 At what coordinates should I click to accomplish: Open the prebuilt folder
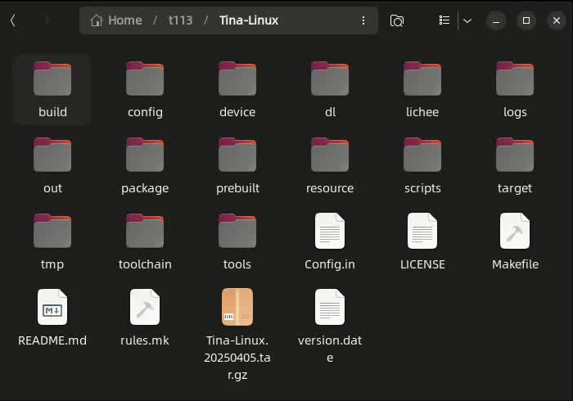click(237, 155)
